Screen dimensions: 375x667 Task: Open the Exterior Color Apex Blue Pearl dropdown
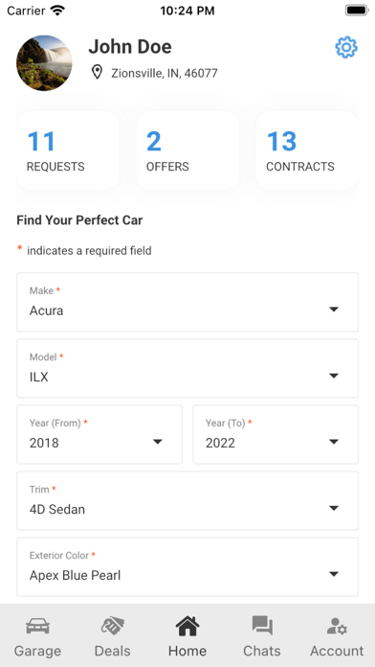tap(187, 567)
